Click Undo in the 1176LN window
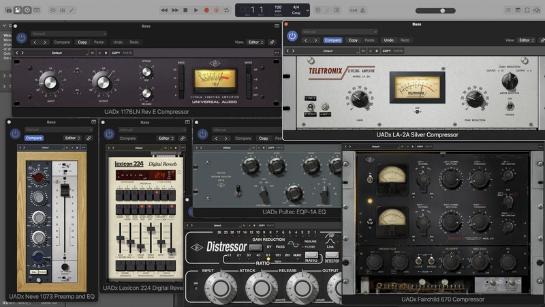Screen dimensions: 545x307 coord(118,42)
